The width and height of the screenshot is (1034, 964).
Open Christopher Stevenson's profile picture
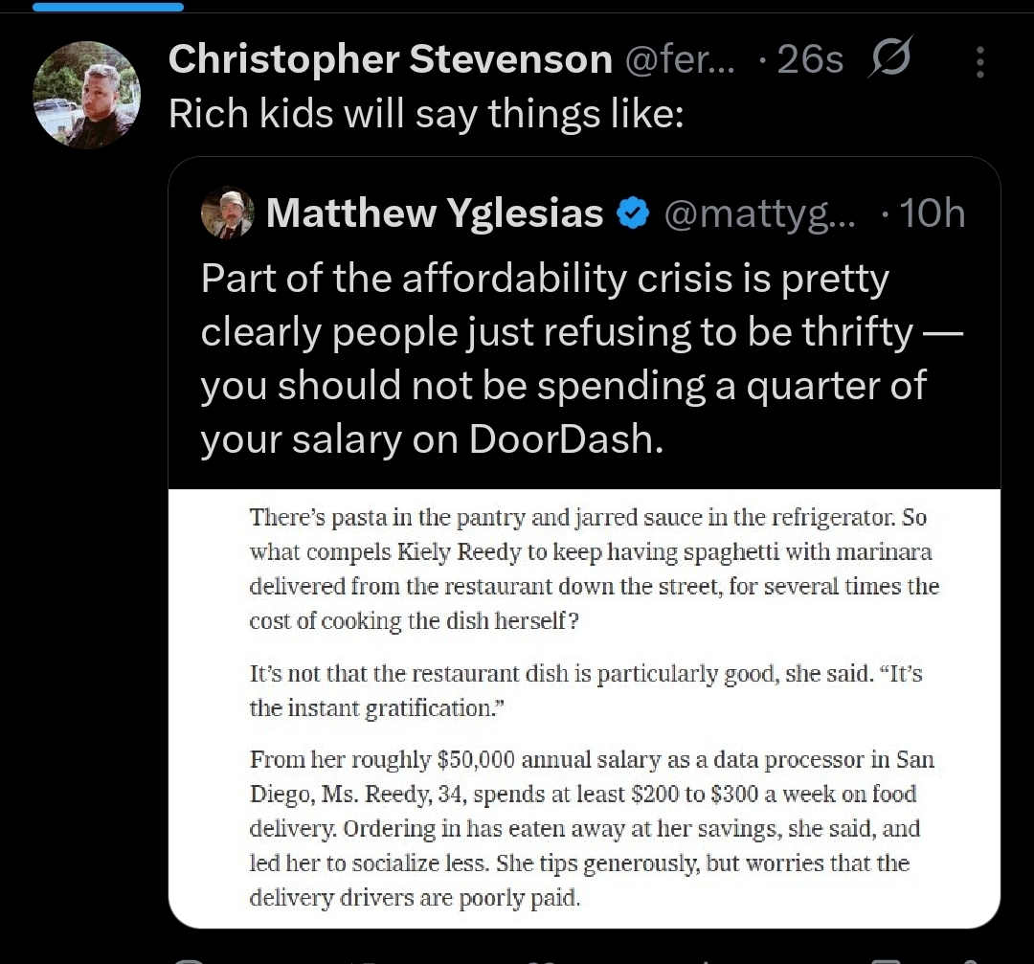86,95
